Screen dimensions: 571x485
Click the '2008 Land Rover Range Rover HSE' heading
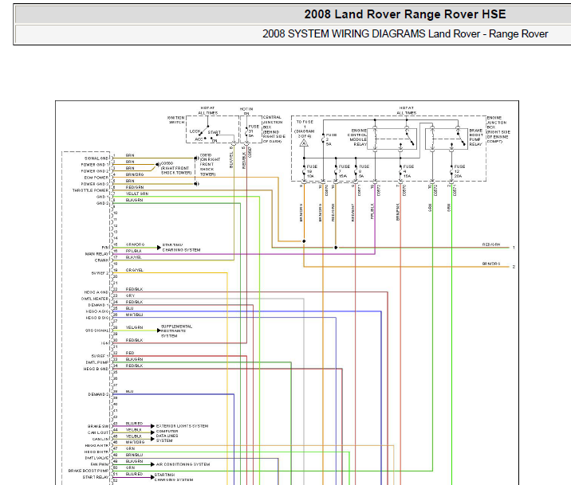tap(405, 14)
